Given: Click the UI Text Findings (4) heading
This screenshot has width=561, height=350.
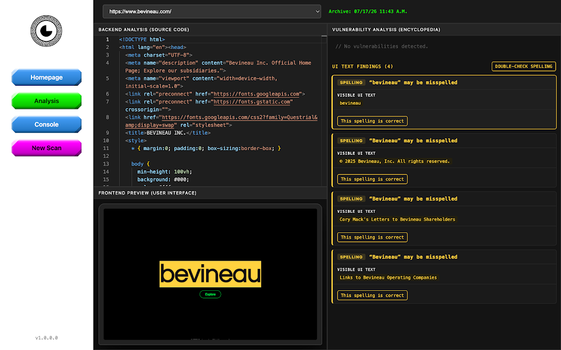Looking at the screenshot, I should click(x=363, y=66).
